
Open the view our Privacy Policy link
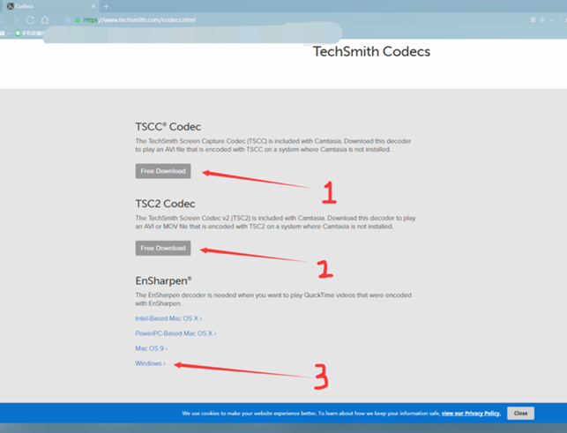coord(471,413)
